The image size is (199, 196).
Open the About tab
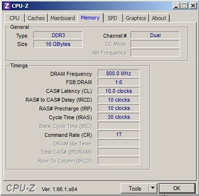pyautogui.click(x=159, y=18)
